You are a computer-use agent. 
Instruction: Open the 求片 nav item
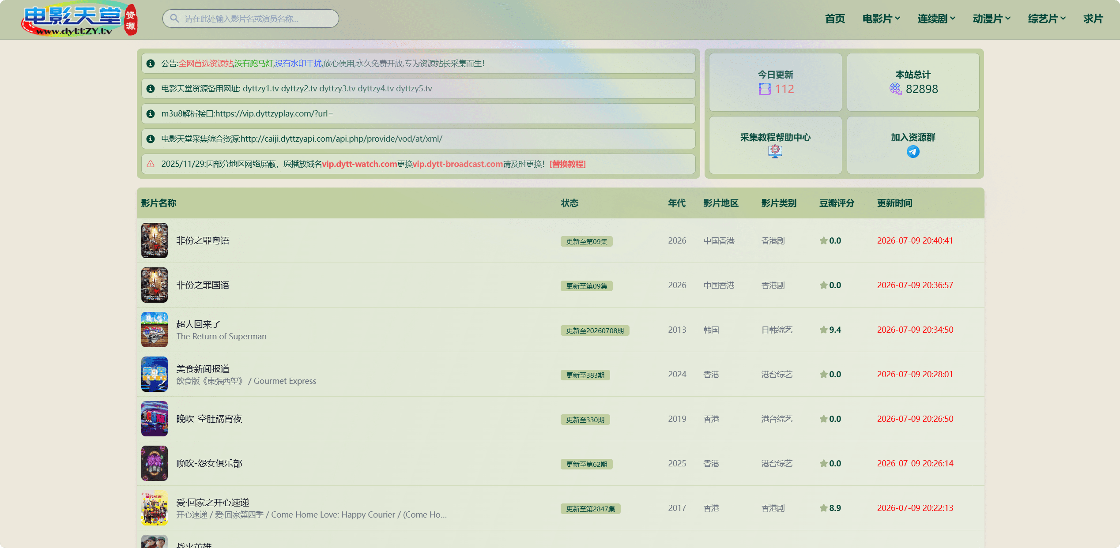point(1093,19)
